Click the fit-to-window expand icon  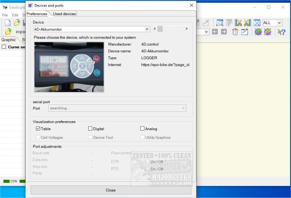tap(257, 23)
